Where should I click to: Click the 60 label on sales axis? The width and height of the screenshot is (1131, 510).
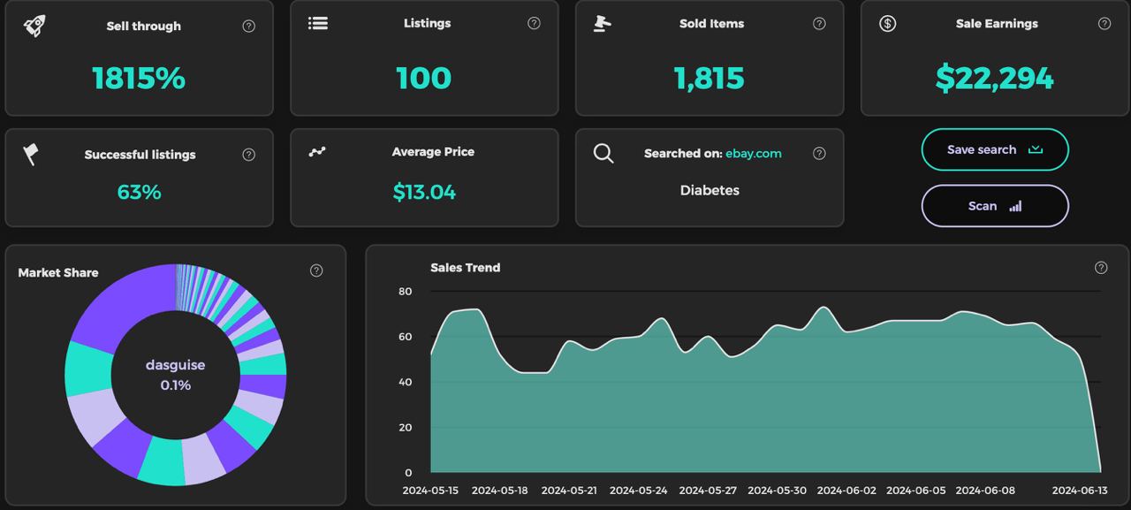(x=406, y=337)
